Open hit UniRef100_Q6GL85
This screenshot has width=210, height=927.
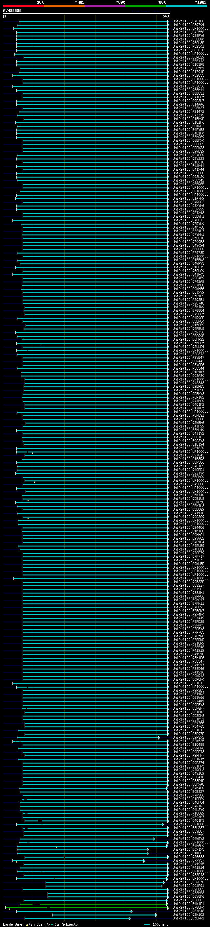point(188,43)
